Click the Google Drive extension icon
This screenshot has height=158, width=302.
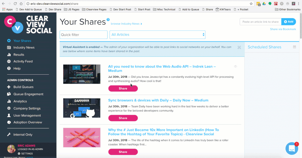(264, 4)
